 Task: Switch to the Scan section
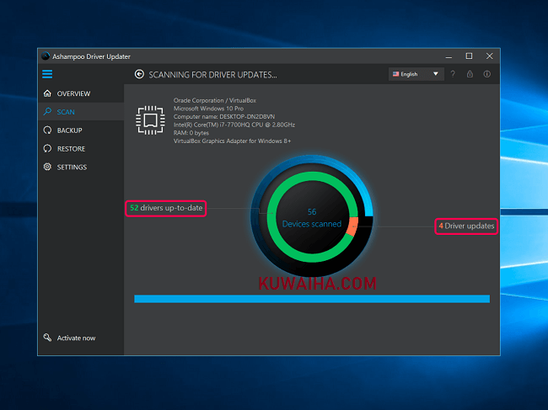81,112
